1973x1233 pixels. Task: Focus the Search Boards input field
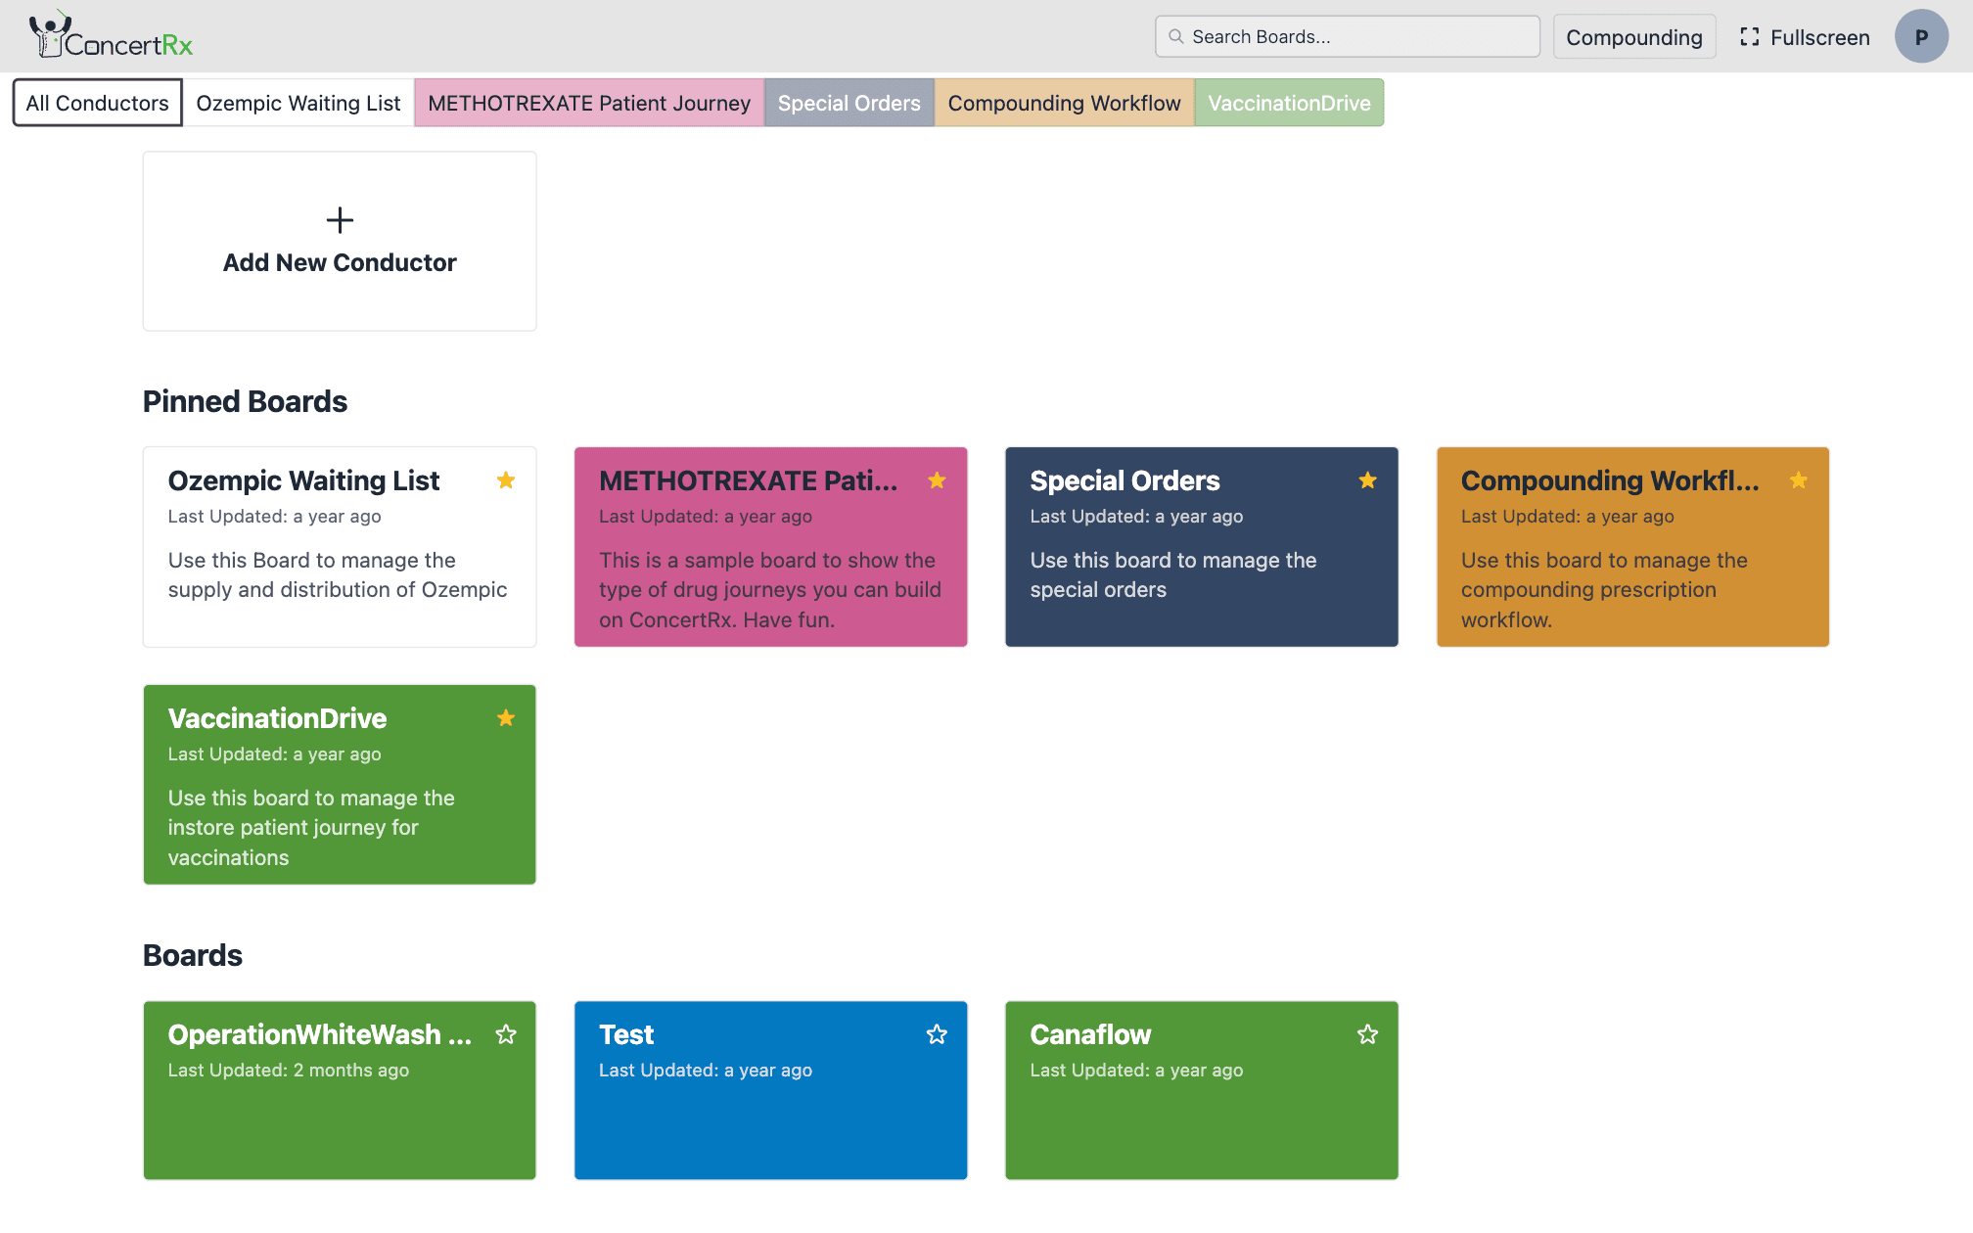coord(1360,37)
